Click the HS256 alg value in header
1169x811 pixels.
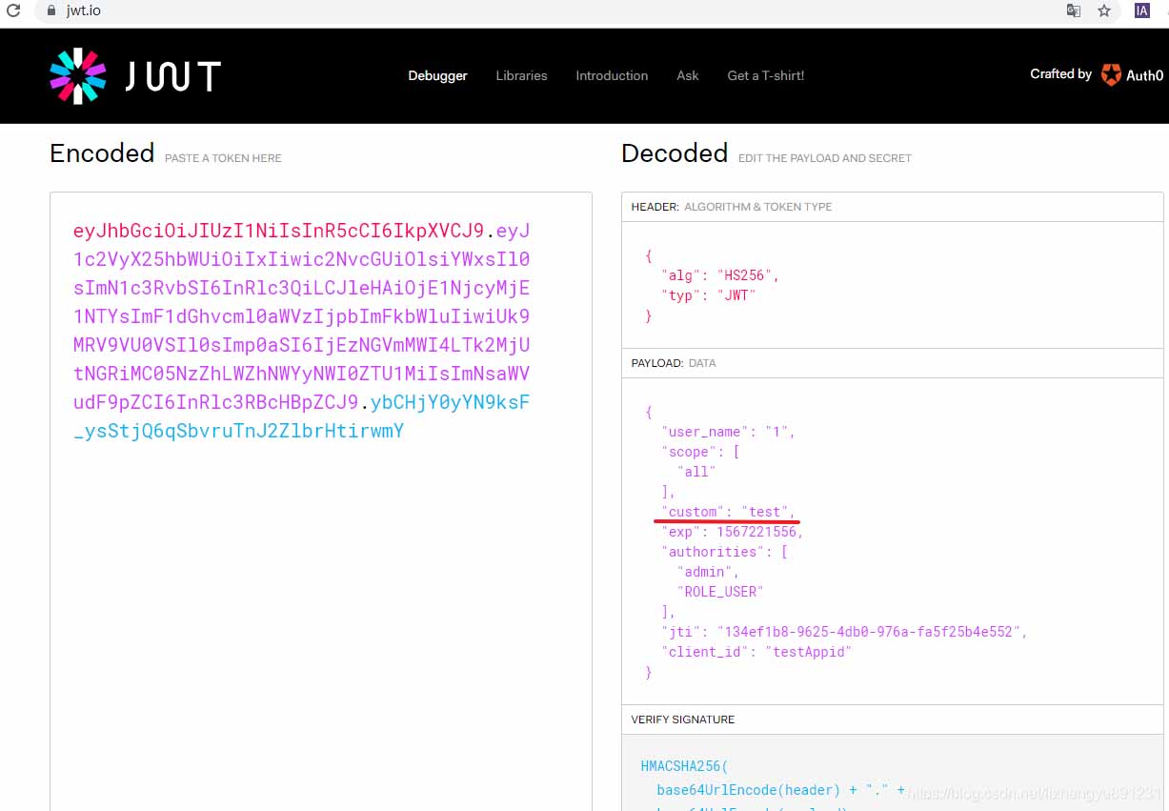748,275
